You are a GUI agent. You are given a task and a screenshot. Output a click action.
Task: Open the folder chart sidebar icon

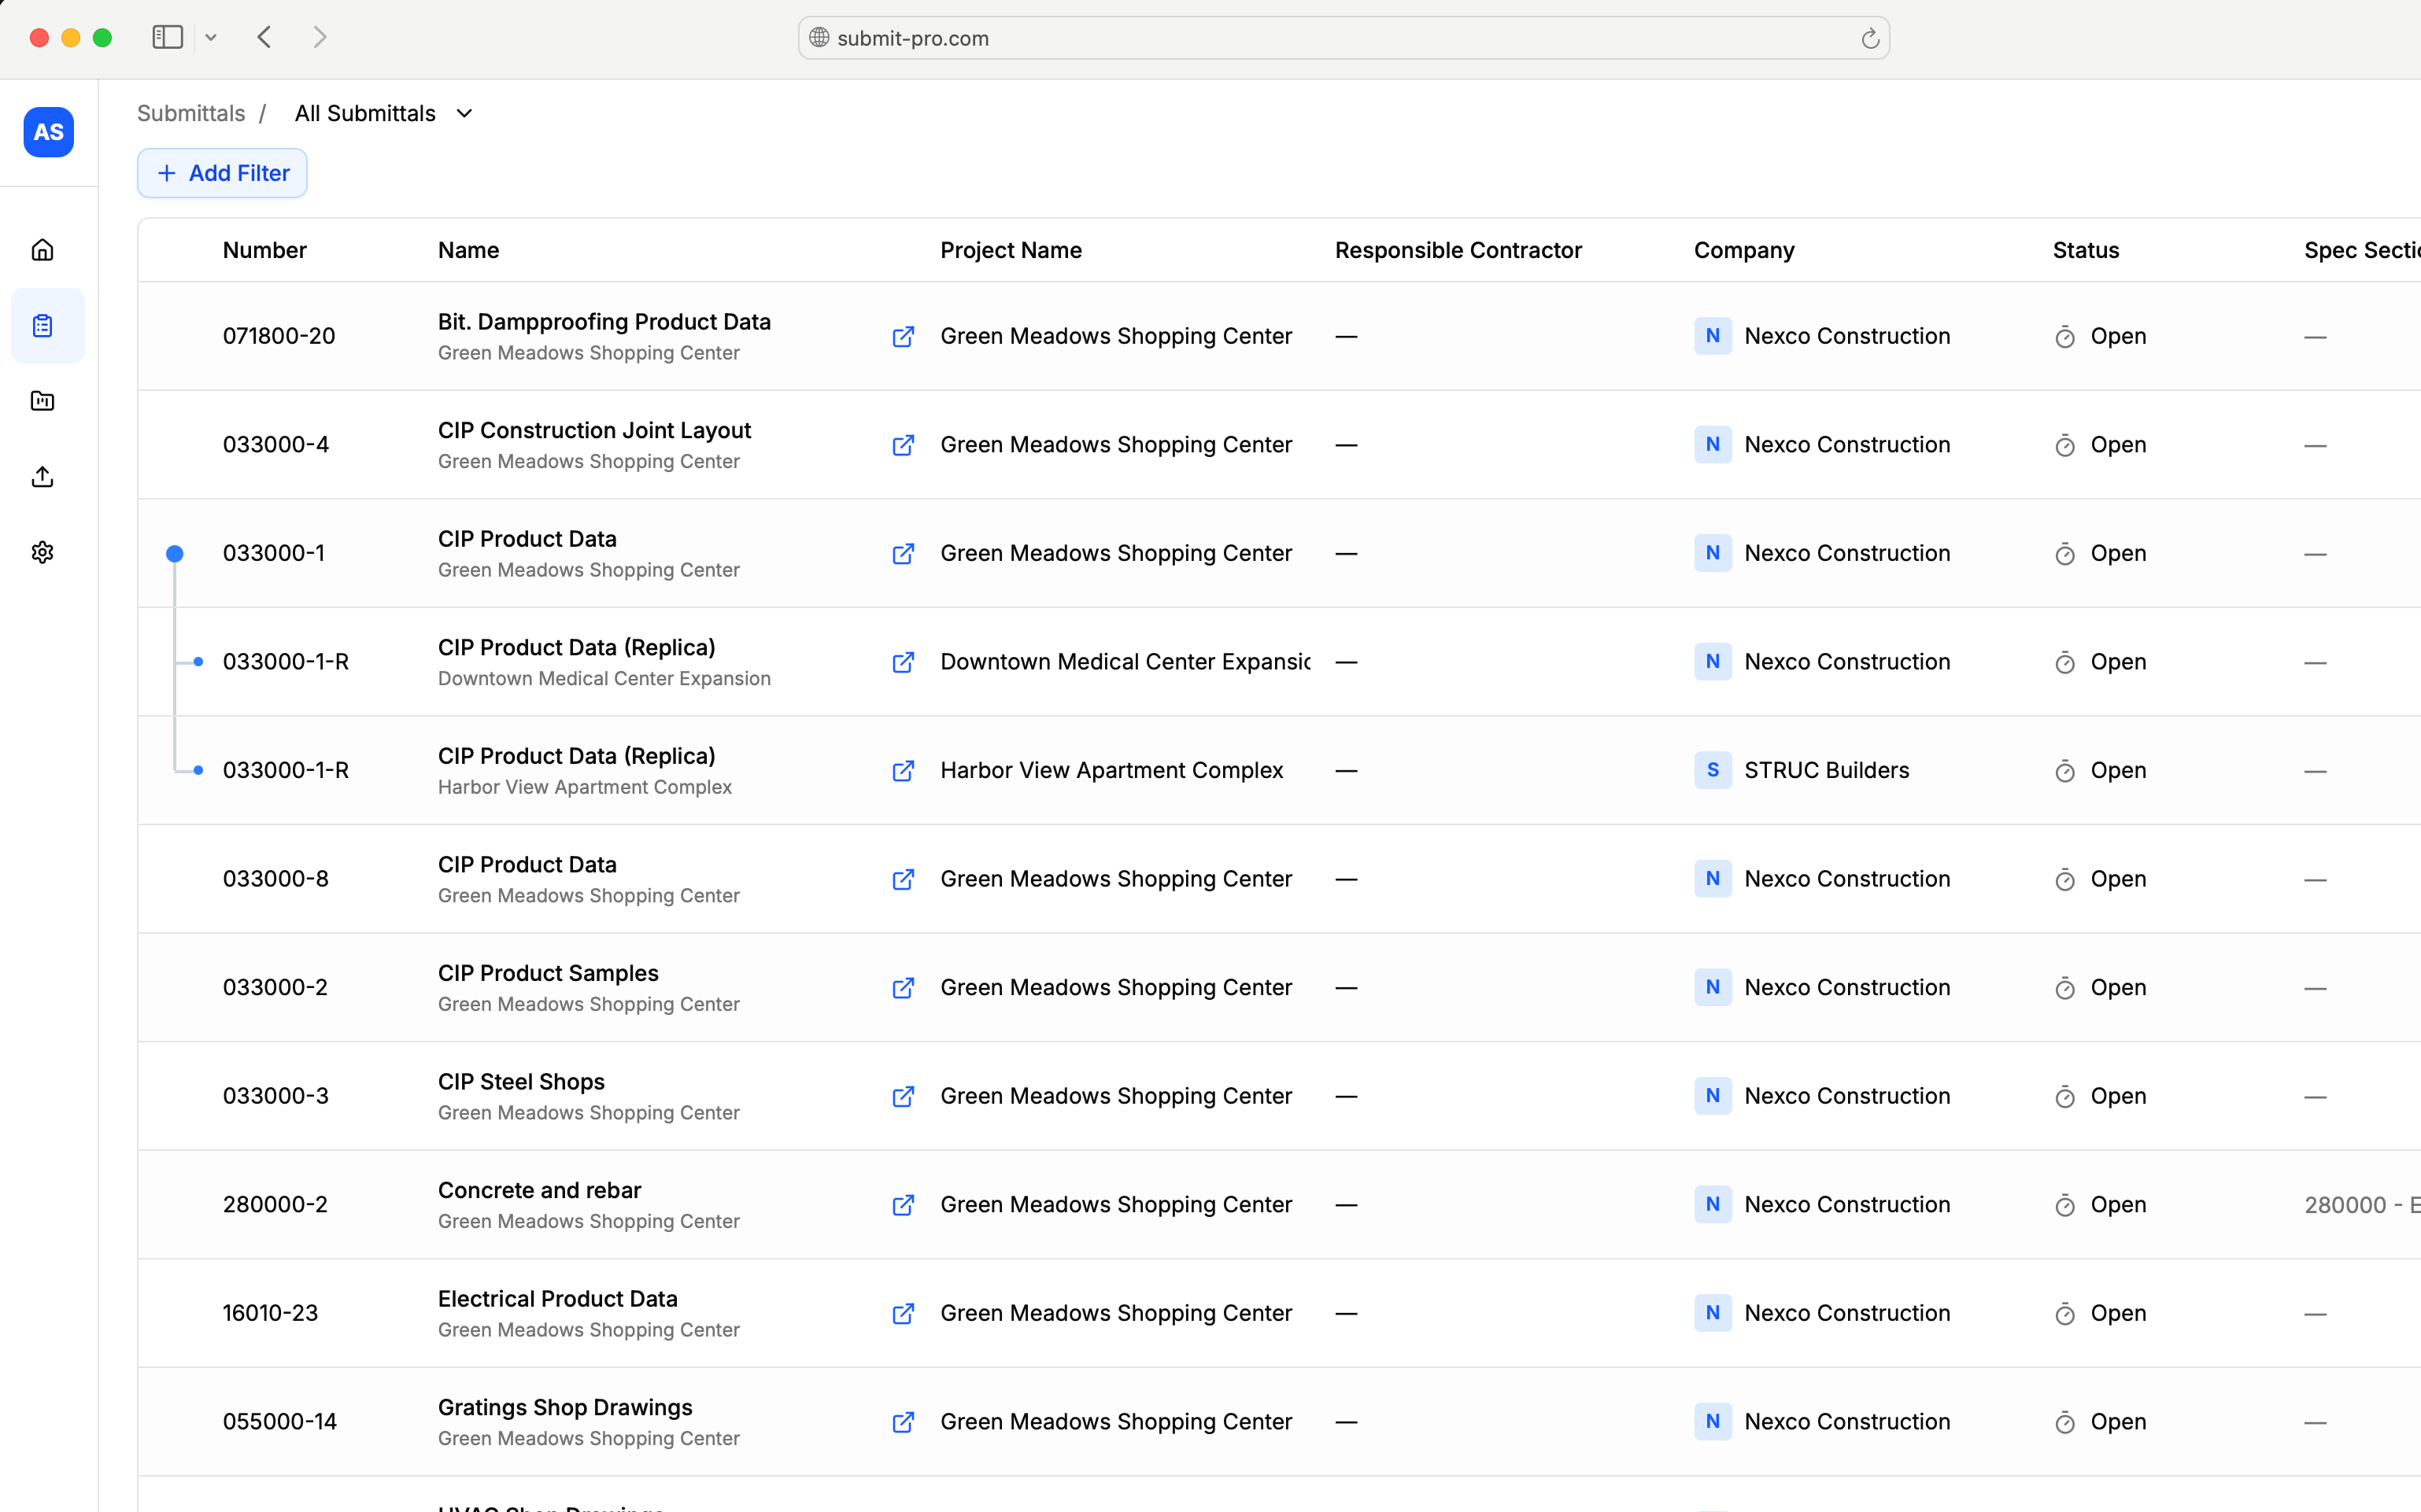pos(42,401)
